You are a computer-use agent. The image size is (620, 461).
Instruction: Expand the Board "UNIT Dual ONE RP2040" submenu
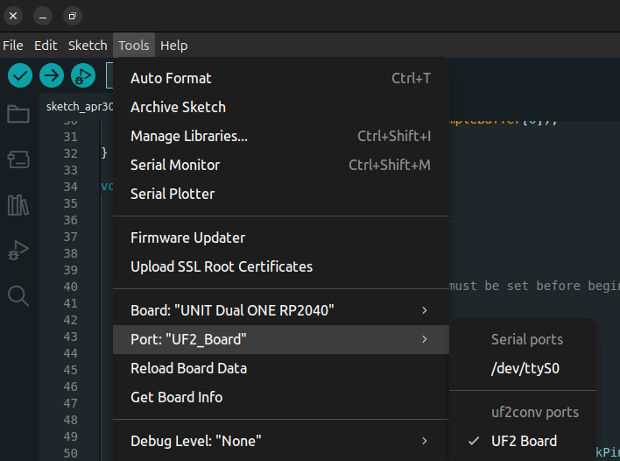(281, 310)
